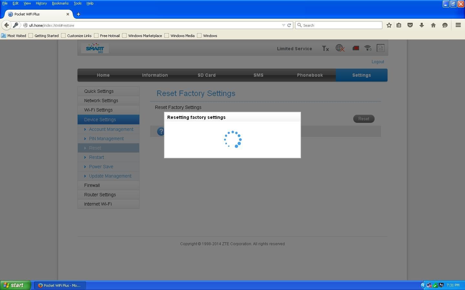Go to Firefox home page icon
465x290 pixels.
tap(433, 25)
